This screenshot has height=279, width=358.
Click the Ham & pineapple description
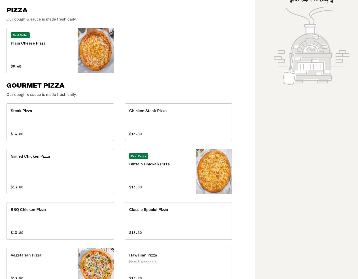(143, 262)
